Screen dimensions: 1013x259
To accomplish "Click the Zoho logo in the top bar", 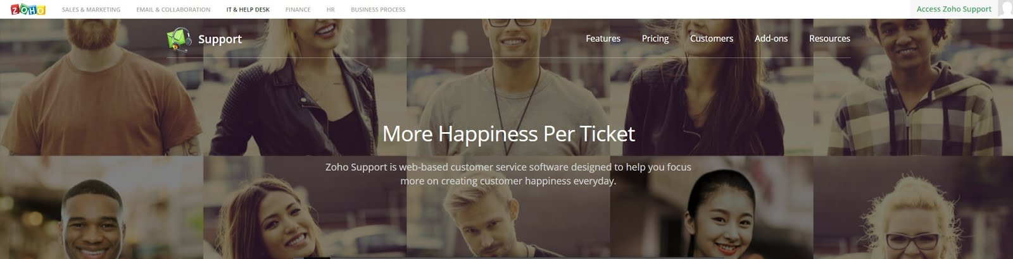I will point(28,9).
